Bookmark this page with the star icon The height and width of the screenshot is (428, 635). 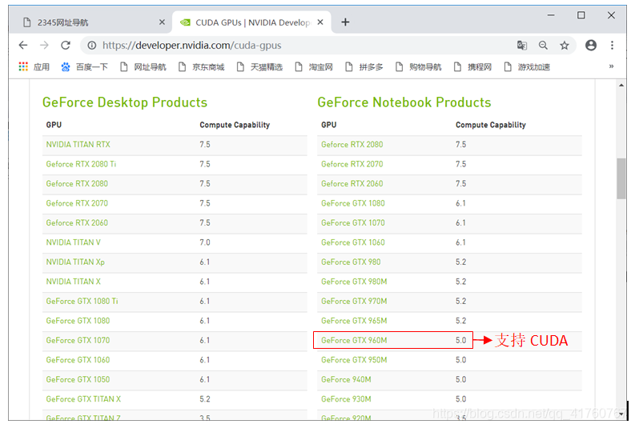click(564, 46)
